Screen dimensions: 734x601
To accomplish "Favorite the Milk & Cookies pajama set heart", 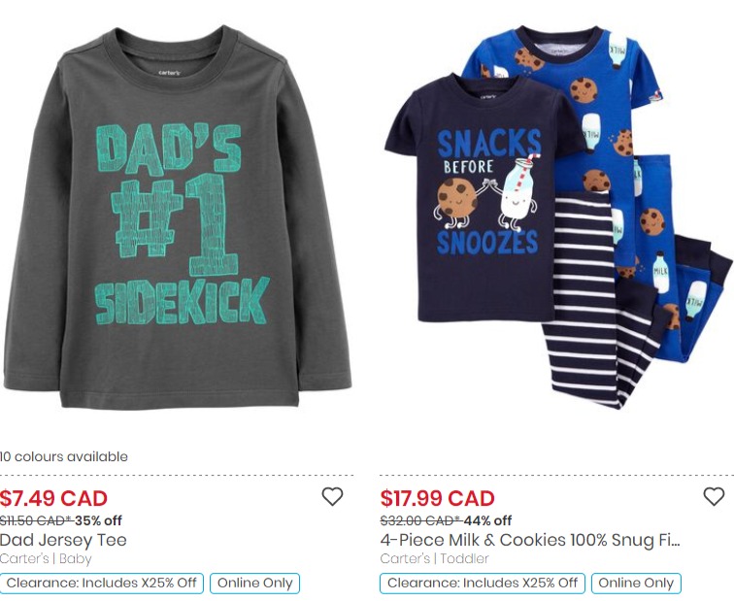I will (714, 496).
